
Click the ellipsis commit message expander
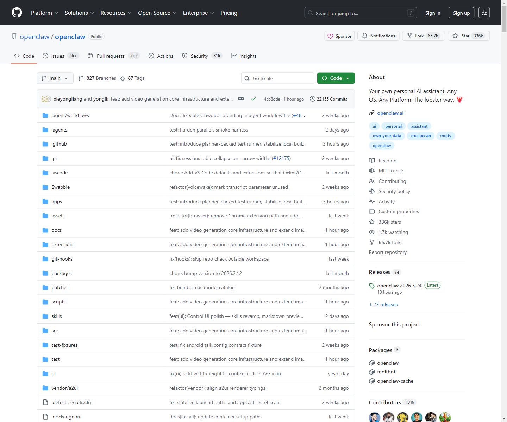pos(241,99)
